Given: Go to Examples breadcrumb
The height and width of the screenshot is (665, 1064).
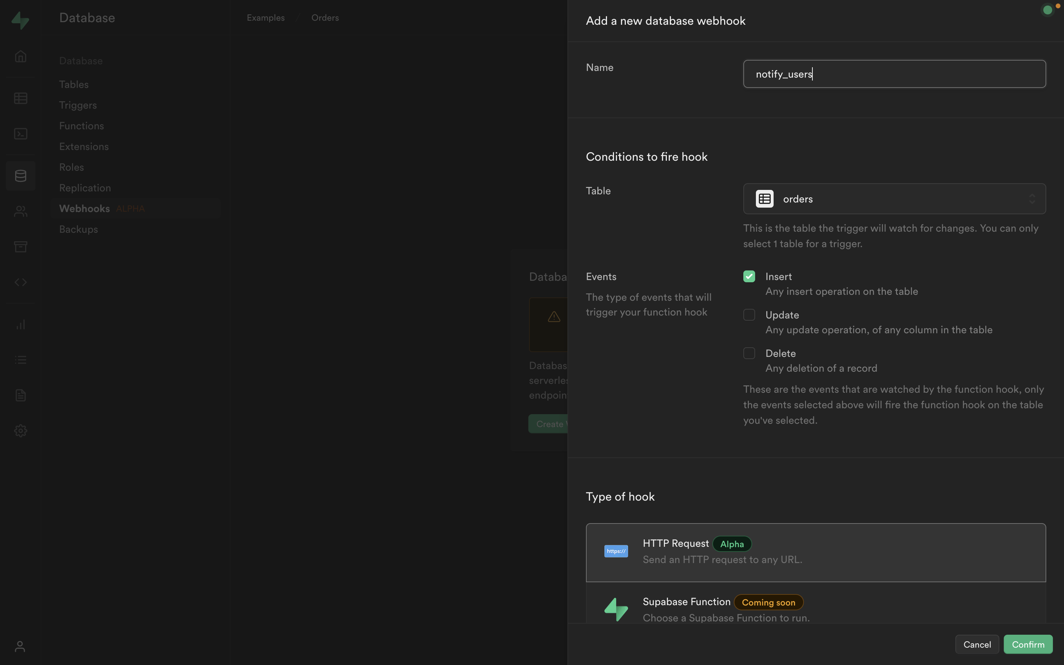Looking at the screenshot, I should pyautogui.click(x=266, y=18).
